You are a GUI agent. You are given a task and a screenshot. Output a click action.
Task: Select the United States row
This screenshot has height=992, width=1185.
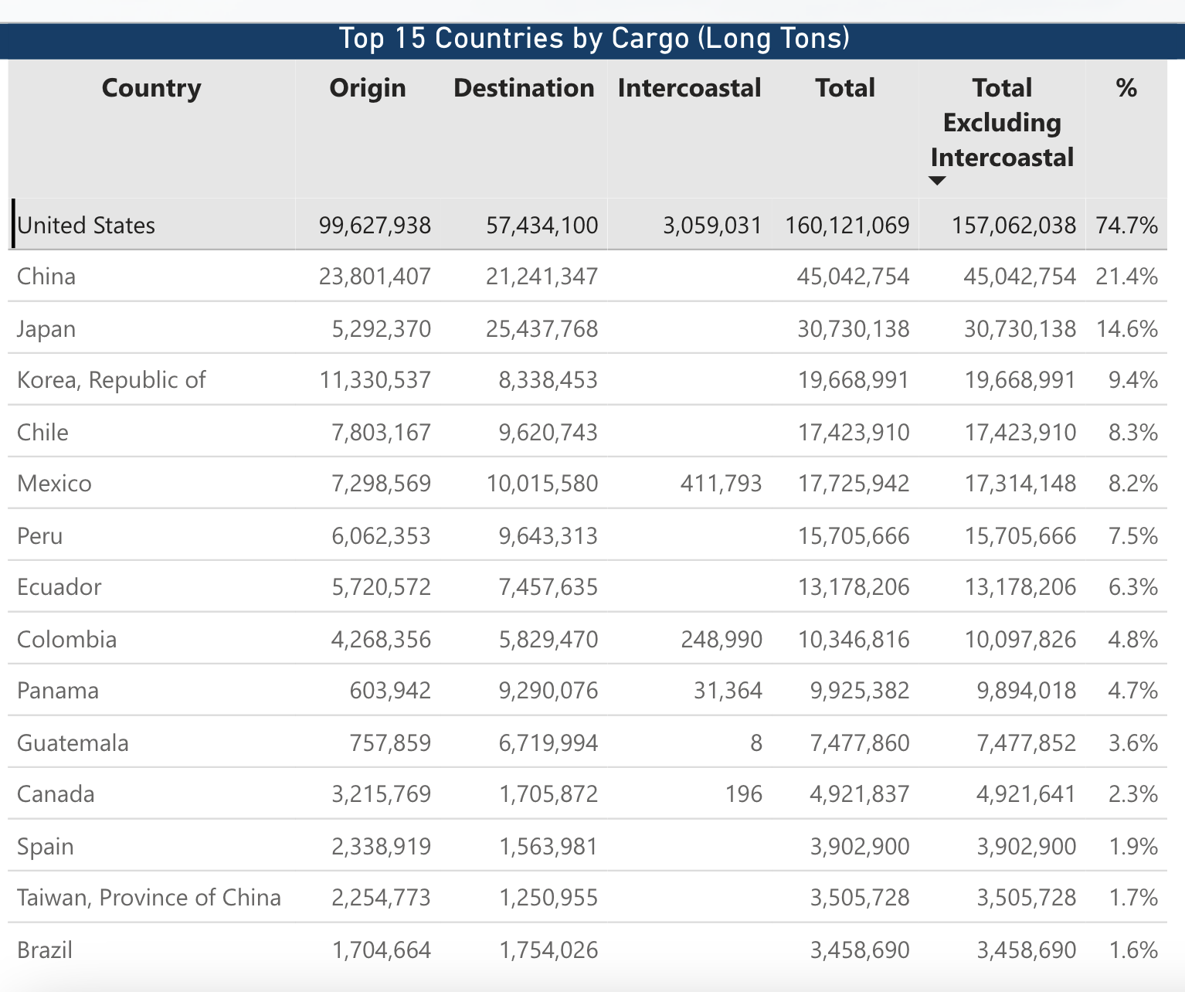(86, 225)
